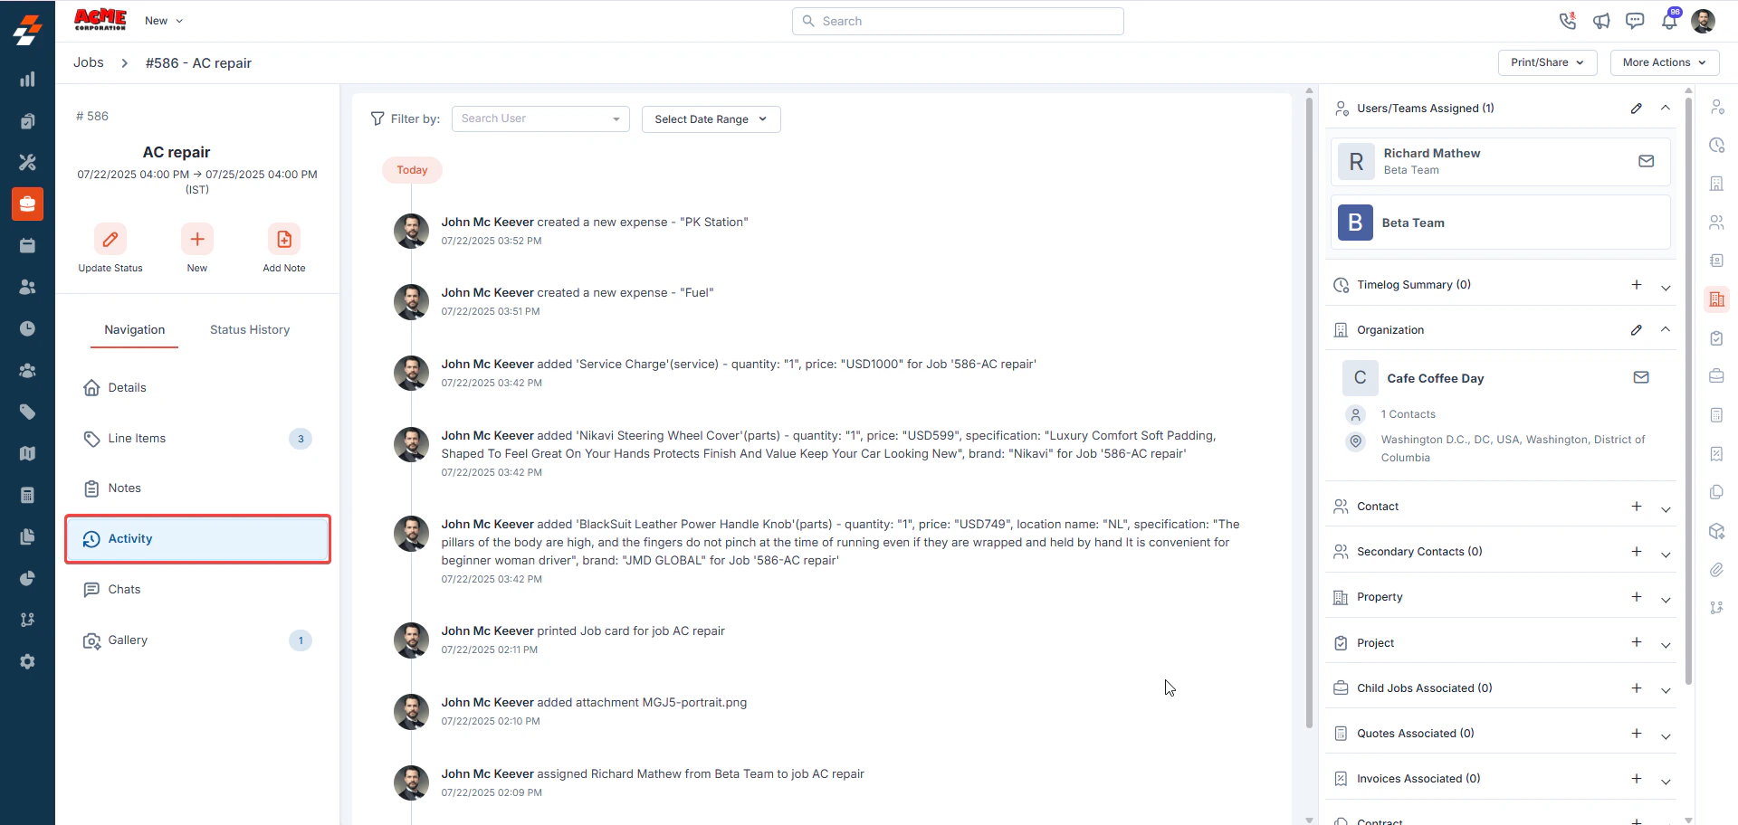The image size is (1738, 825).
Task: Email Richard Mathew via envelope icon
Action: point(1647,161)
